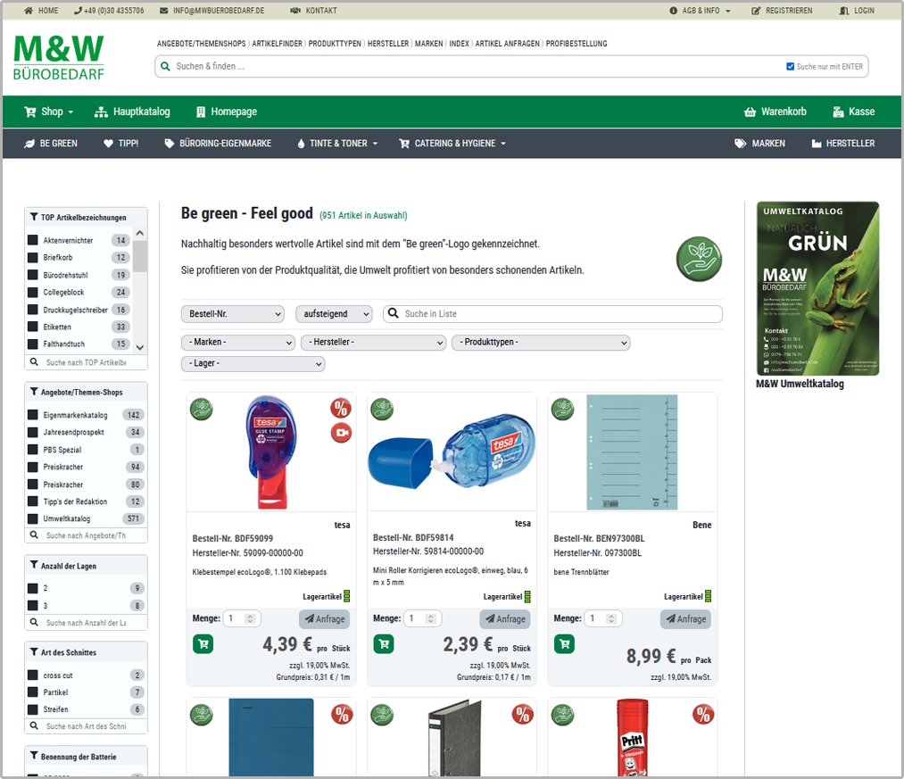Uncheck 'Suche nur mit ENTER' in search bar
Viewport: 904px width, 779px height.
(790, 66)
